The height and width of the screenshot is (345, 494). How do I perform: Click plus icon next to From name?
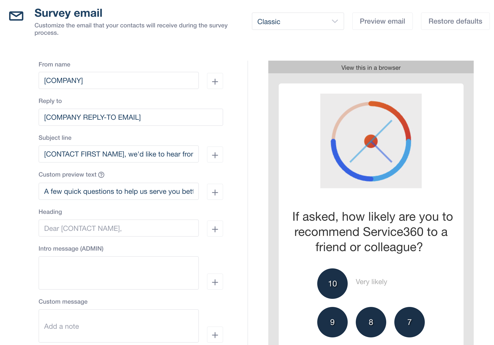215,81
